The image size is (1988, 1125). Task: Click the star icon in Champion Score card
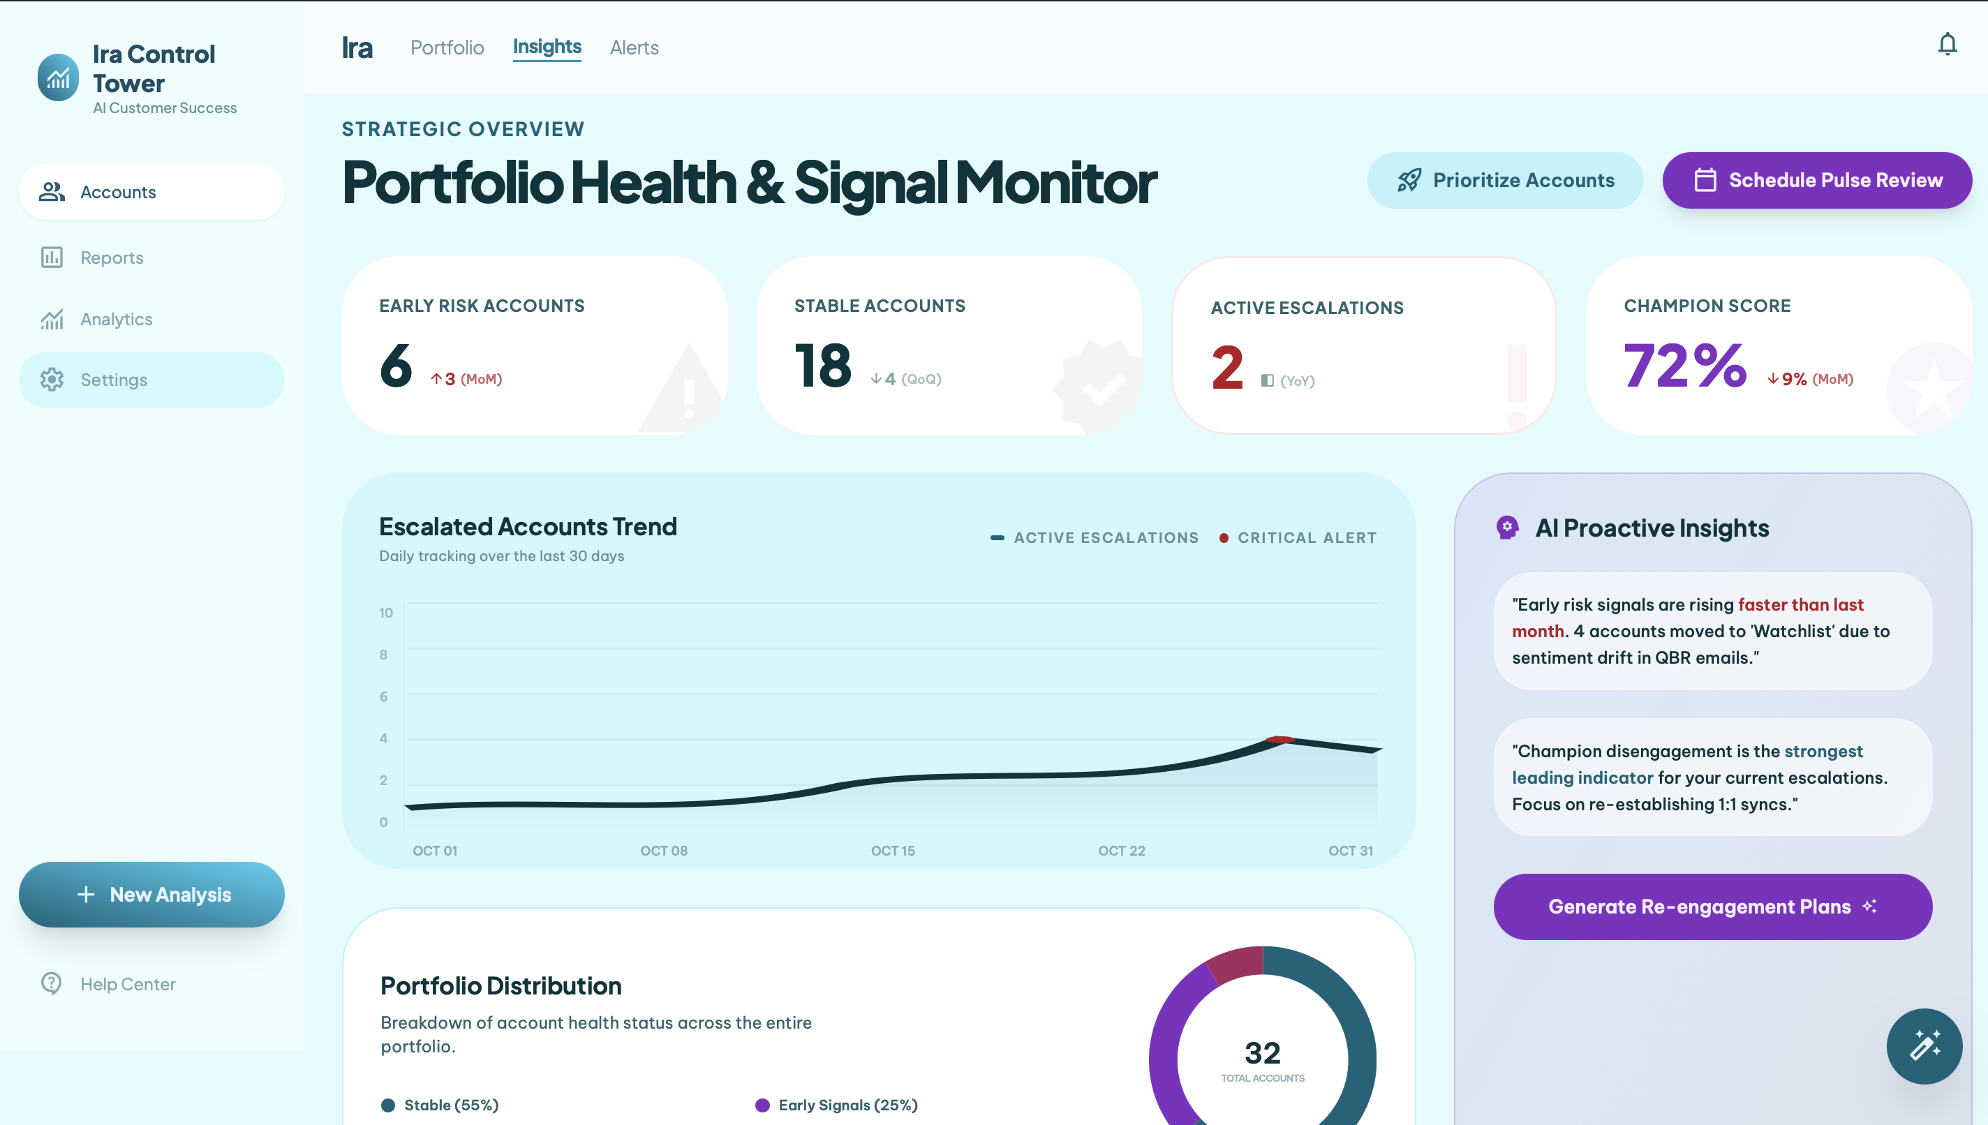(1930, 389)
